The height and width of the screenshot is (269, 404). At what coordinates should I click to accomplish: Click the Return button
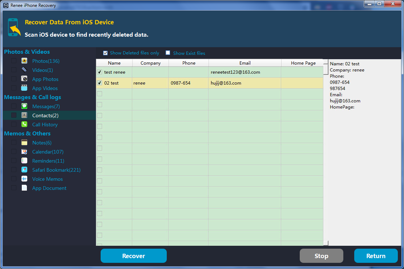pyautogui.click(x=376, y=256)
